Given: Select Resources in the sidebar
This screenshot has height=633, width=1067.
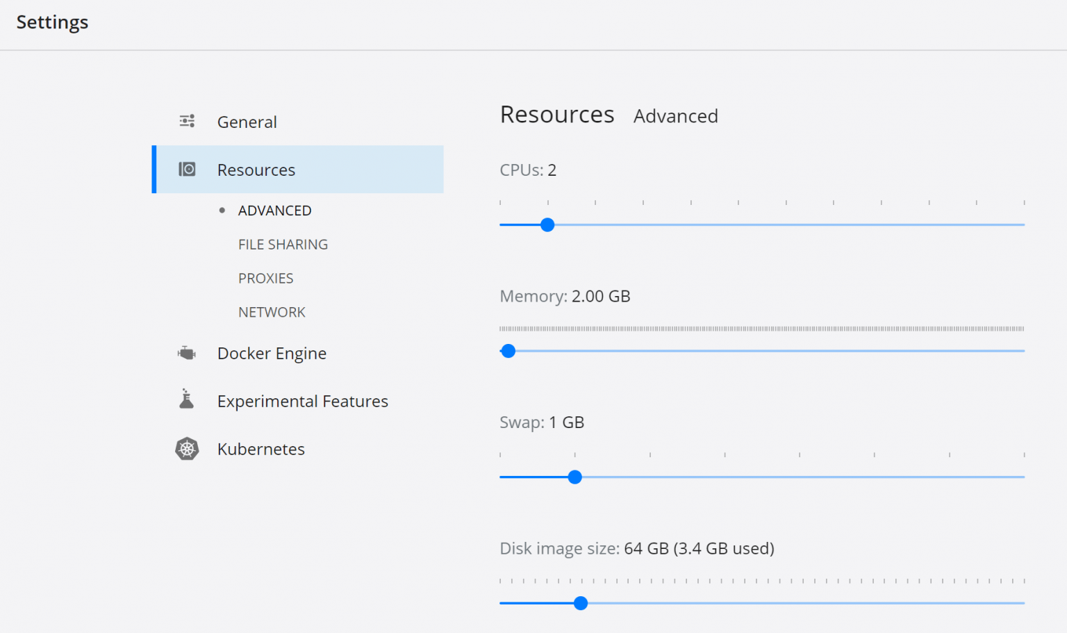Looking at the screenshot, I should (x=256, y=170).
